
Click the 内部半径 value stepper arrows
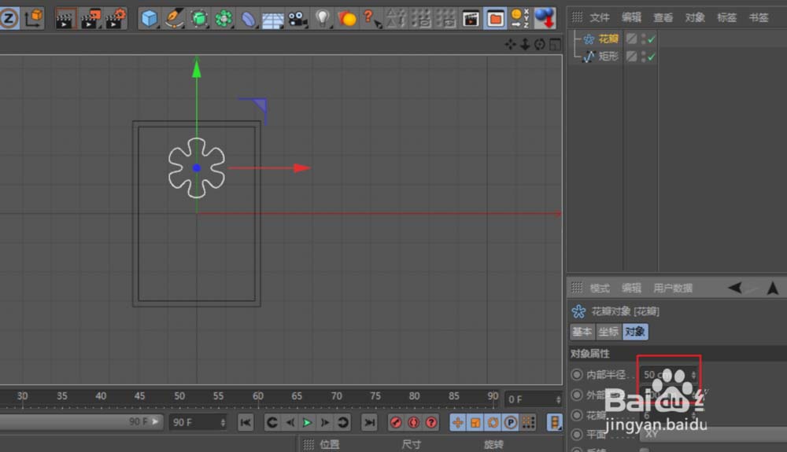click(693, 375)
